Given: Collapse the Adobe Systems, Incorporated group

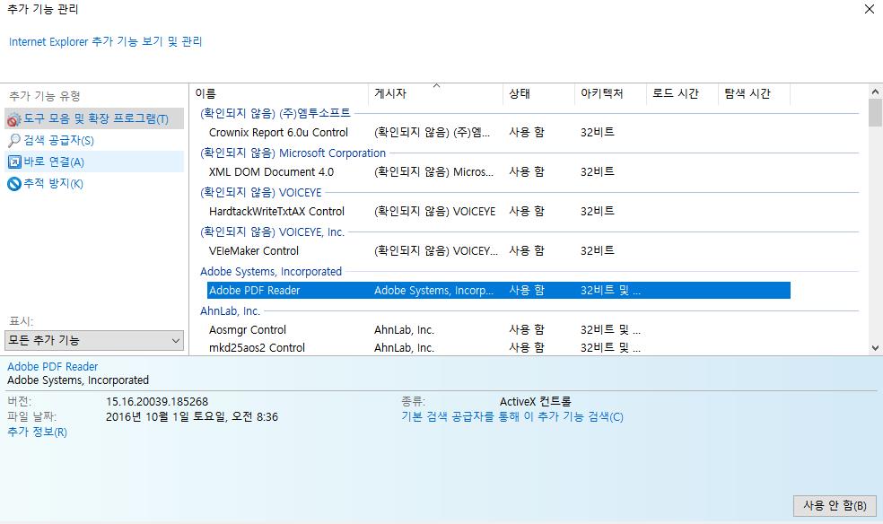Looking at the screenshot, I should point(271,271).
